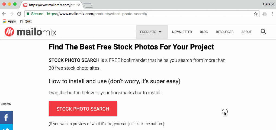Click the Google Drive extension icon

[x=265, y=14]
